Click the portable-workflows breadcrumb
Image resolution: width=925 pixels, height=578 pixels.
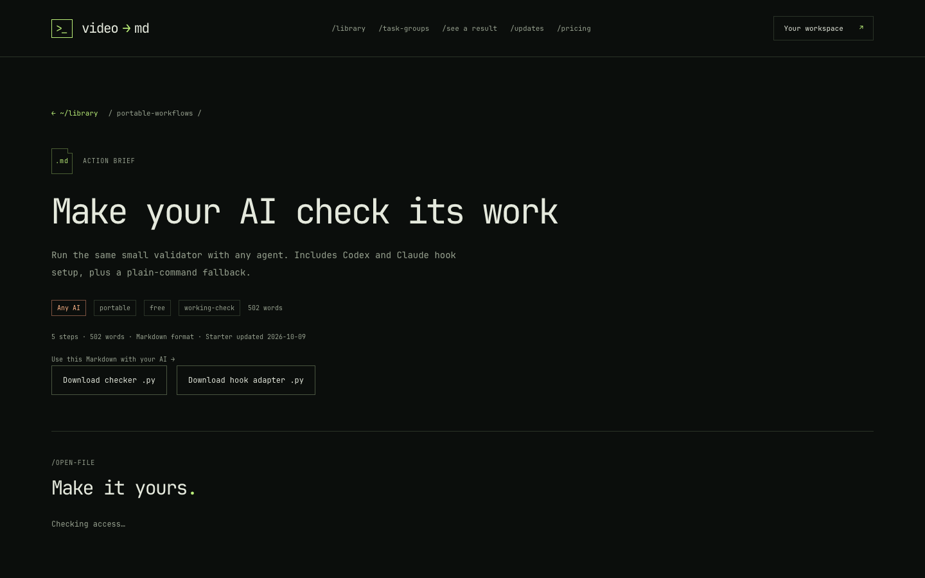coord(155,113)
